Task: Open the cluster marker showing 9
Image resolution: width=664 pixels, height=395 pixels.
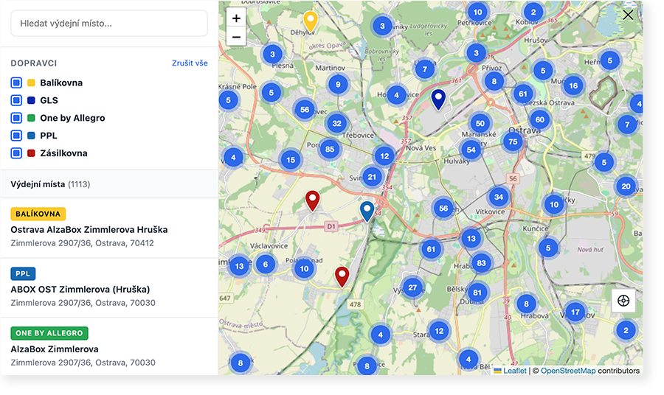Action: tap(338, 85)
